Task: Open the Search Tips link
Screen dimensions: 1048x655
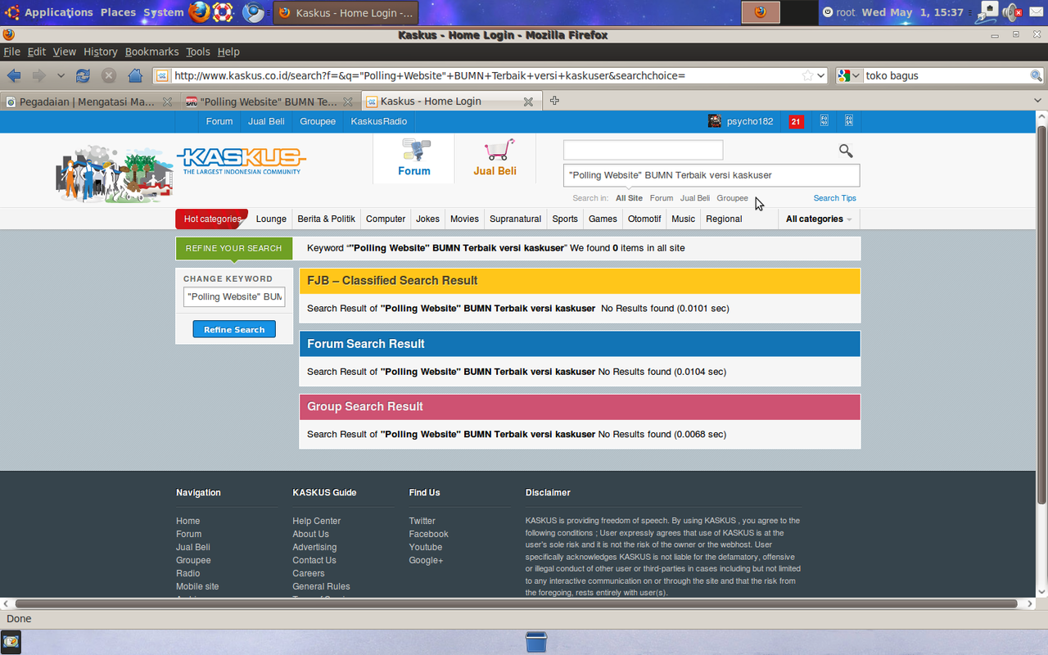Action: pos(834,198)
